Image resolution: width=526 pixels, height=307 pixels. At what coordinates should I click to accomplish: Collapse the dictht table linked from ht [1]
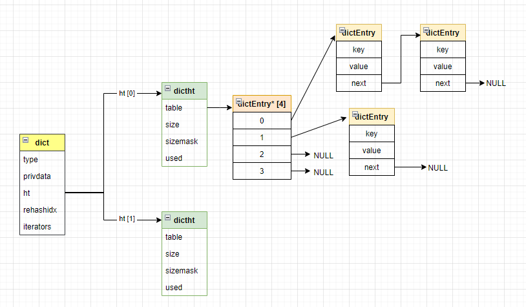coord(168,218)
